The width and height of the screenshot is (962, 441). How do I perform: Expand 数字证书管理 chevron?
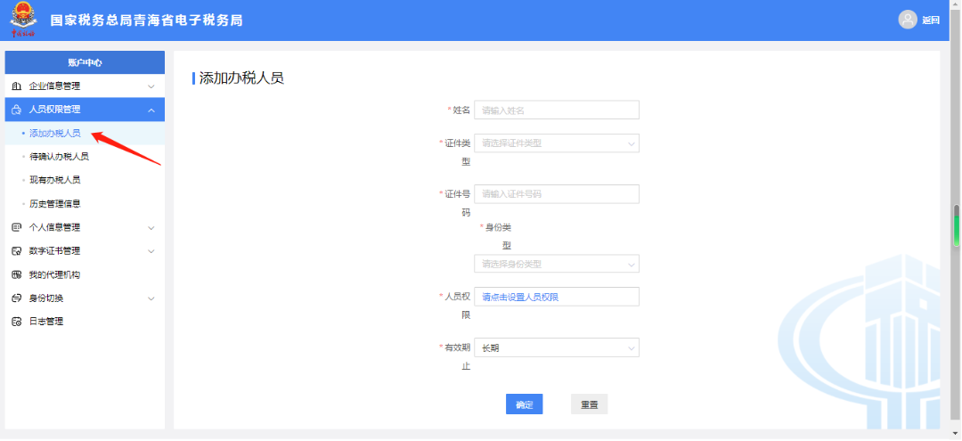(x=151, y=251)
